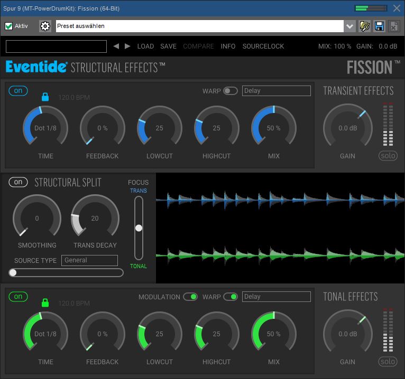Save preset with the floppy disk icon
Screen dimensions: 405x379
tap(379, 26)
